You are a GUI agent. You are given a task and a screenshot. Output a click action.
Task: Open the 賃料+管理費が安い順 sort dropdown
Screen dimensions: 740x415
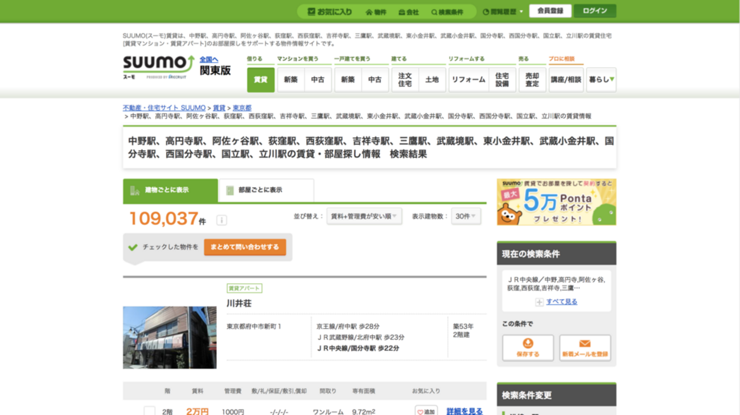coord(364,216)
